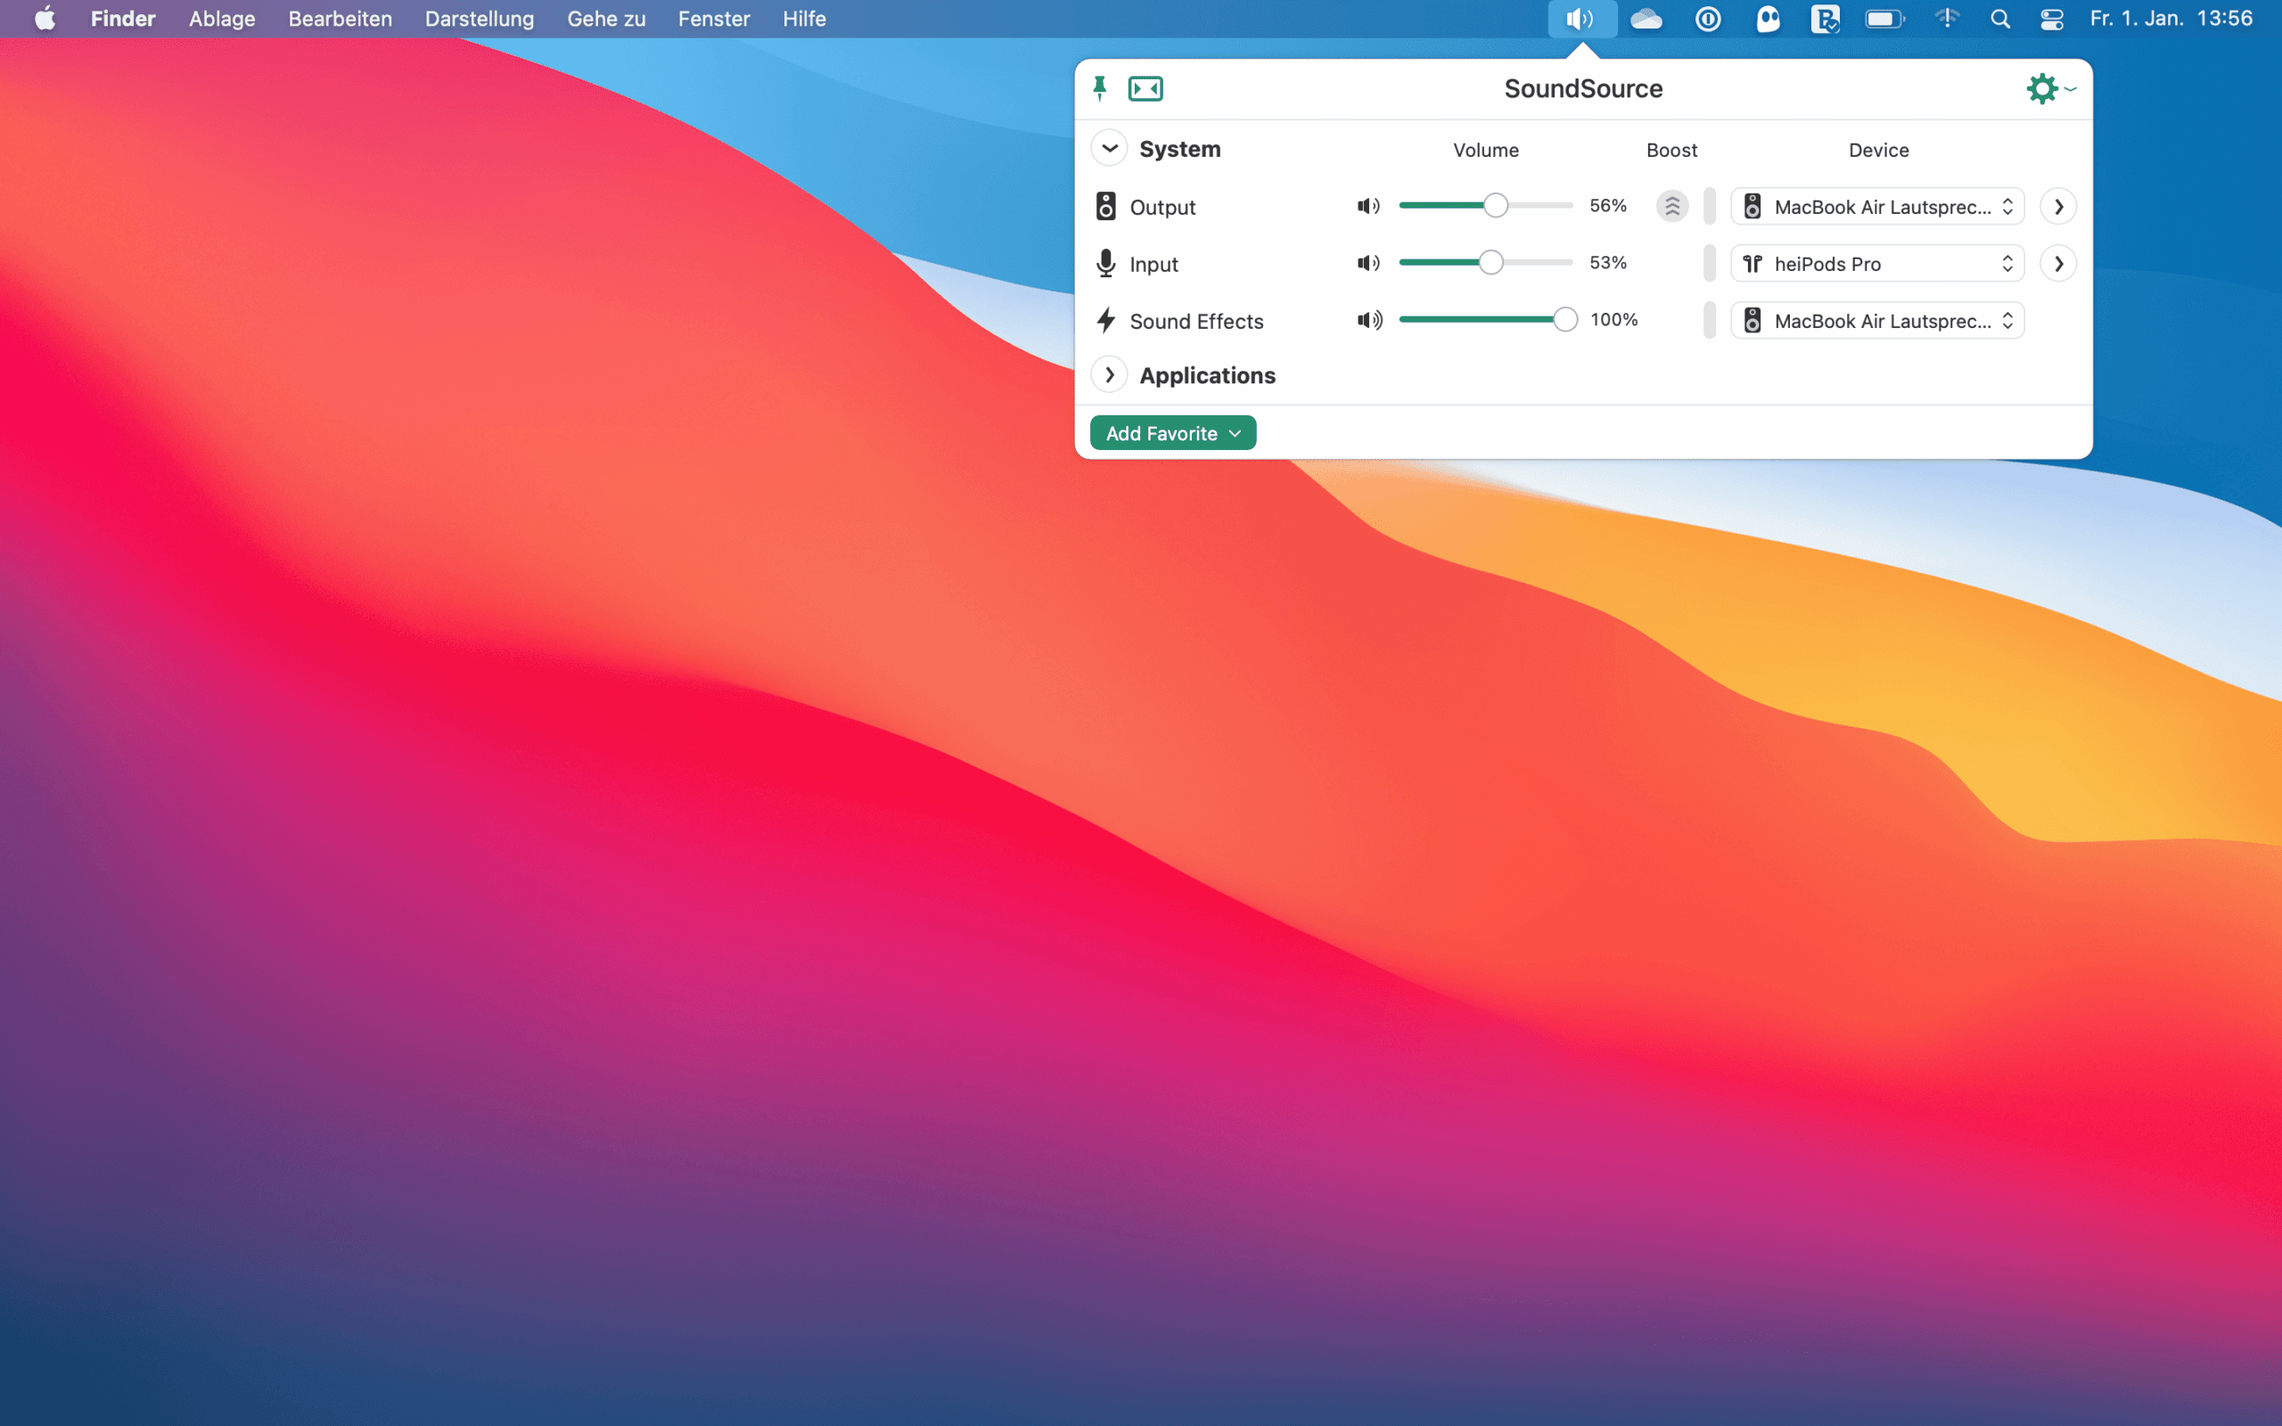Click Add Favorite button
This screenshot has height=1426, width=2282.
[x=1173, y=432]
